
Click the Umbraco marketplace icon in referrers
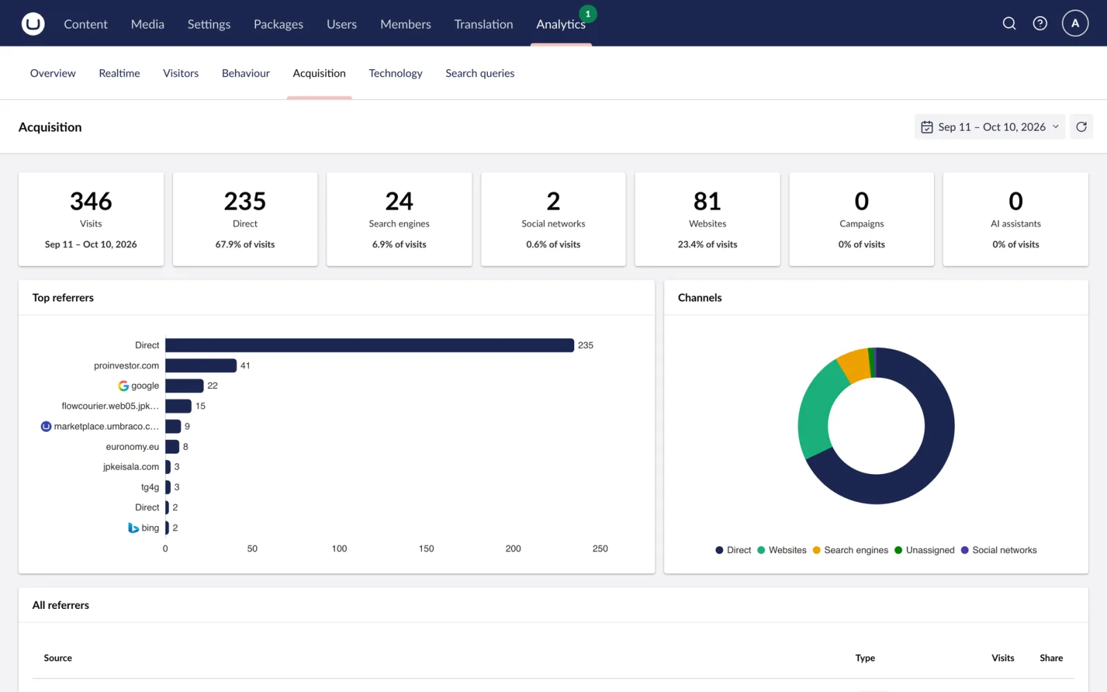click(x=46, y=426)
